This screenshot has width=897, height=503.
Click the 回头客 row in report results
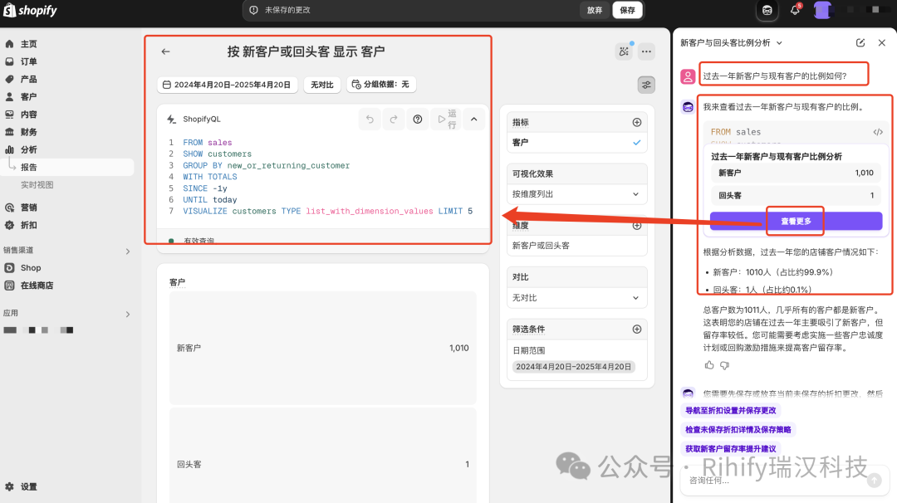click(x=322, y=464)
